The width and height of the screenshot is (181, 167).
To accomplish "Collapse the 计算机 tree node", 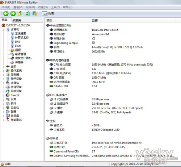I will click(4, 30).
